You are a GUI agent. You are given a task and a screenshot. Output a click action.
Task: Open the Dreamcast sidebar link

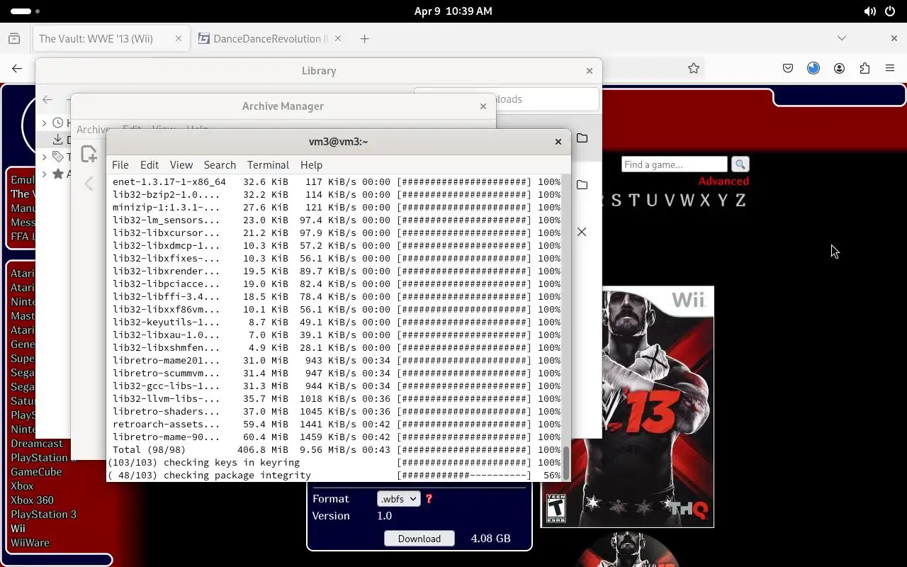click(37, 444)
